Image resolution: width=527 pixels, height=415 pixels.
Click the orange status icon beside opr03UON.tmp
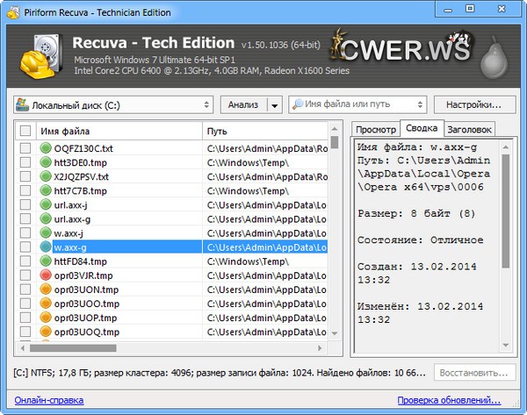click(47, 290)
